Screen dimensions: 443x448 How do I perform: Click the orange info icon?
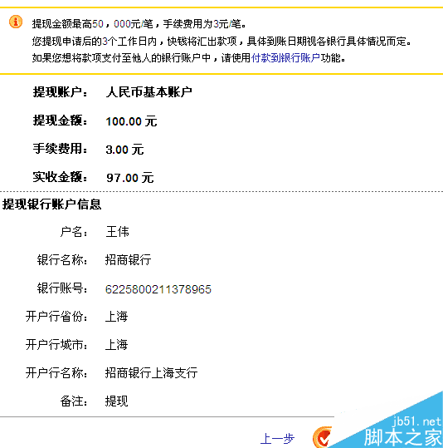tap(16, 22)
